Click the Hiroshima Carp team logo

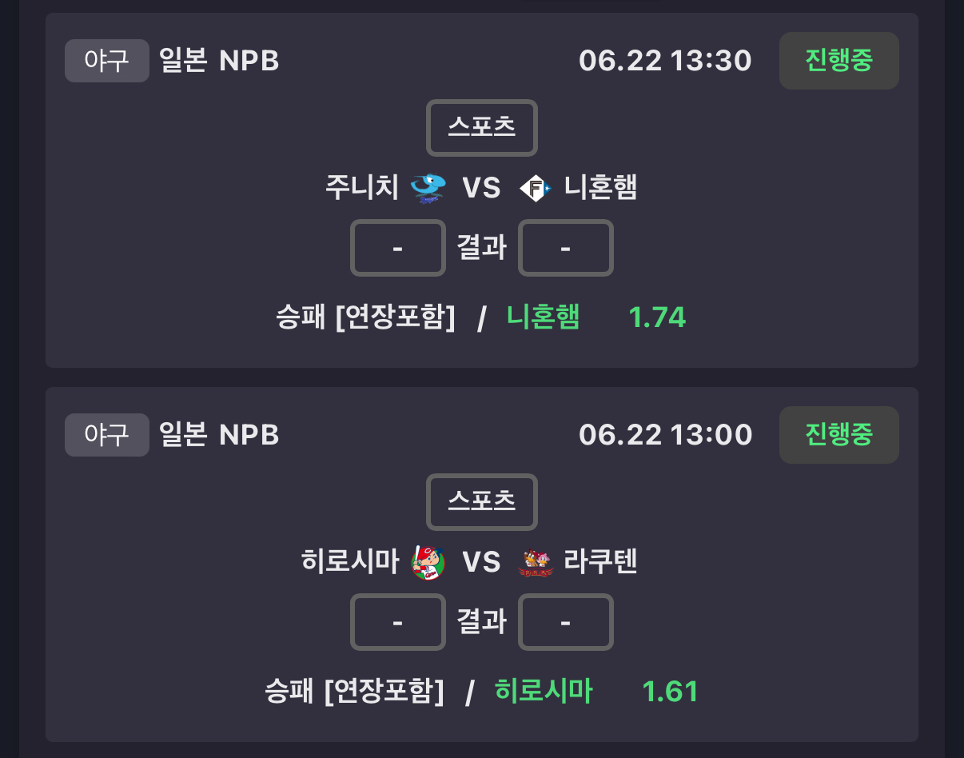point(428,562)
